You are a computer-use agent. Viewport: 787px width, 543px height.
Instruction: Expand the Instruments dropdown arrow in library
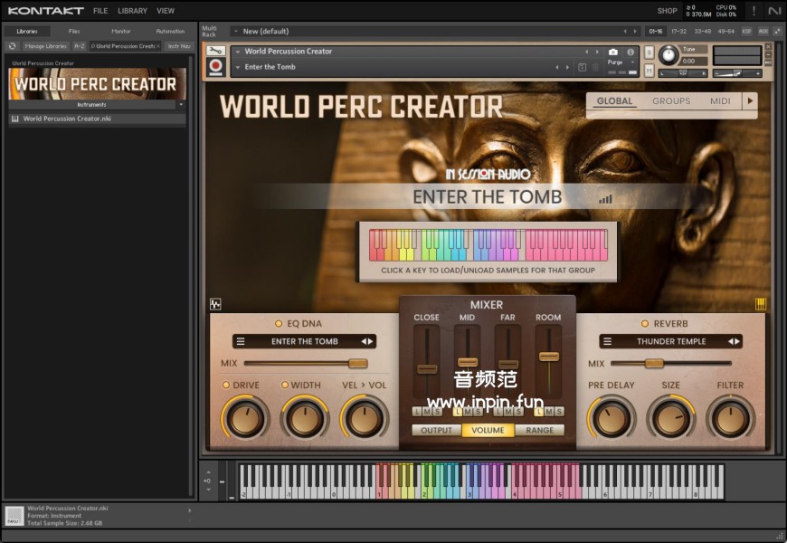click(181, 105)
